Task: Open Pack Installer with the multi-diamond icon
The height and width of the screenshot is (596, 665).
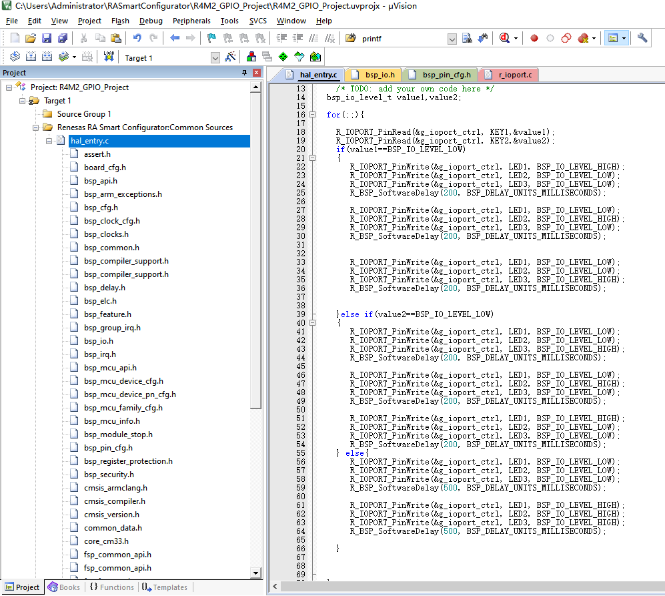Action: point(315,57)
